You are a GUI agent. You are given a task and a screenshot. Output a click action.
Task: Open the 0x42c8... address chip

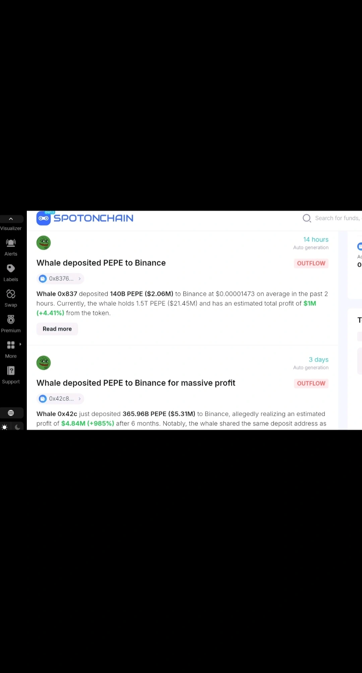(x=60, y=399)
